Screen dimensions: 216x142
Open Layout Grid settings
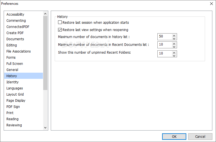24,94
